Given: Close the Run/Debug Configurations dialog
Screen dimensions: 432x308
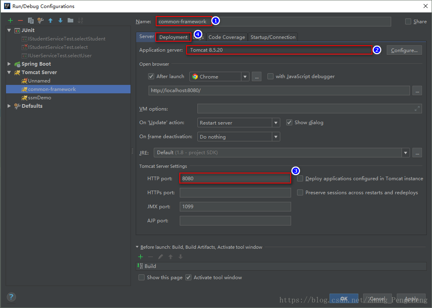Looking at the screenshot, I should pos(425,6).
